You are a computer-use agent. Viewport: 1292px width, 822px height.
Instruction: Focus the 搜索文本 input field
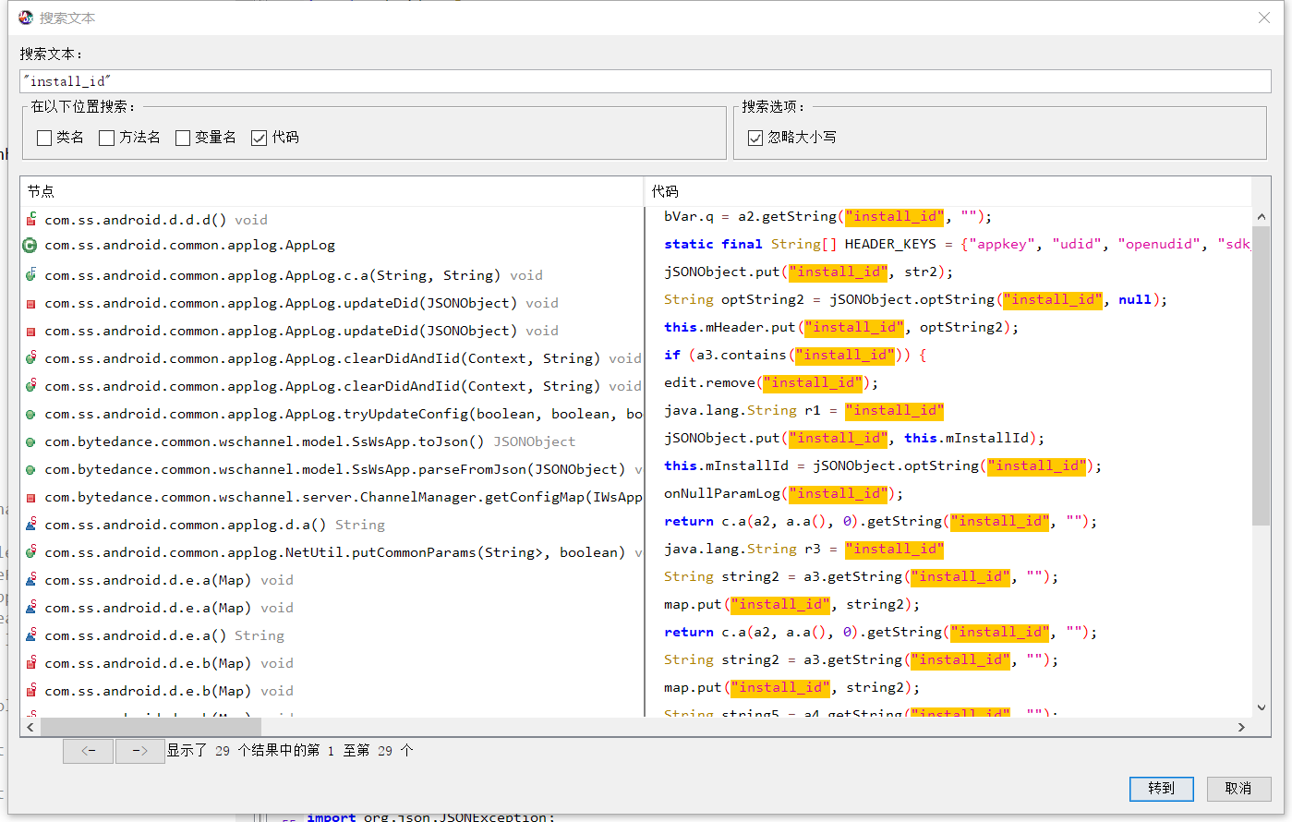click(x=645, y=81)
